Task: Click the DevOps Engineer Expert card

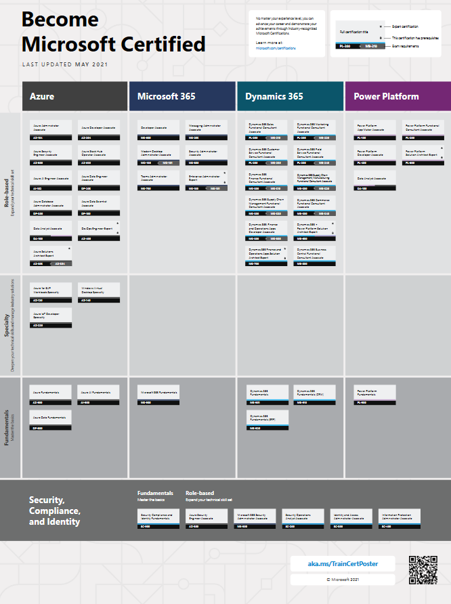Action: tap(99, 231)
